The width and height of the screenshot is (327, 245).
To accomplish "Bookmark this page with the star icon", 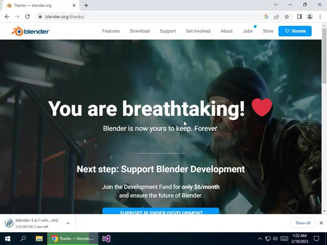I will pyautogui.click(x=287, y=17).
